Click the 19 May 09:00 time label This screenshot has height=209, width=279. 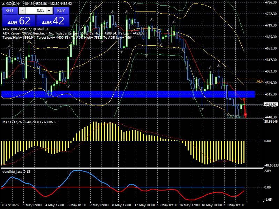(x=234, y=205)
